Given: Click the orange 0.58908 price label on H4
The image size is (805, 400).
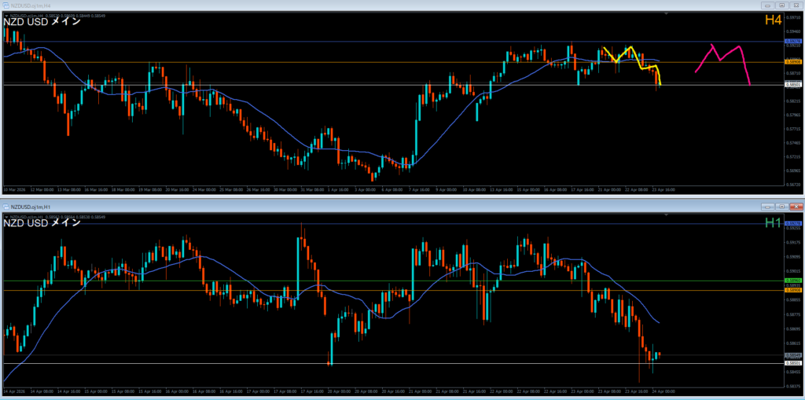Looking at the screenshot, I should (792, 62).
